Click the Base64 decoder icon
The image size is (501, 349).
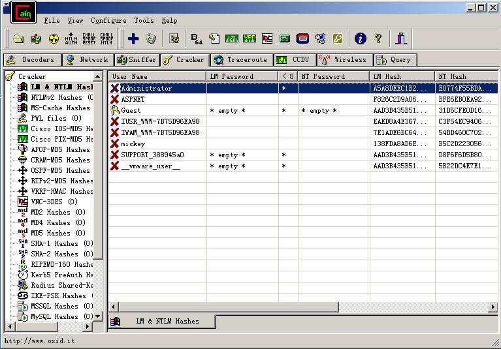click(x=197, y=39)
